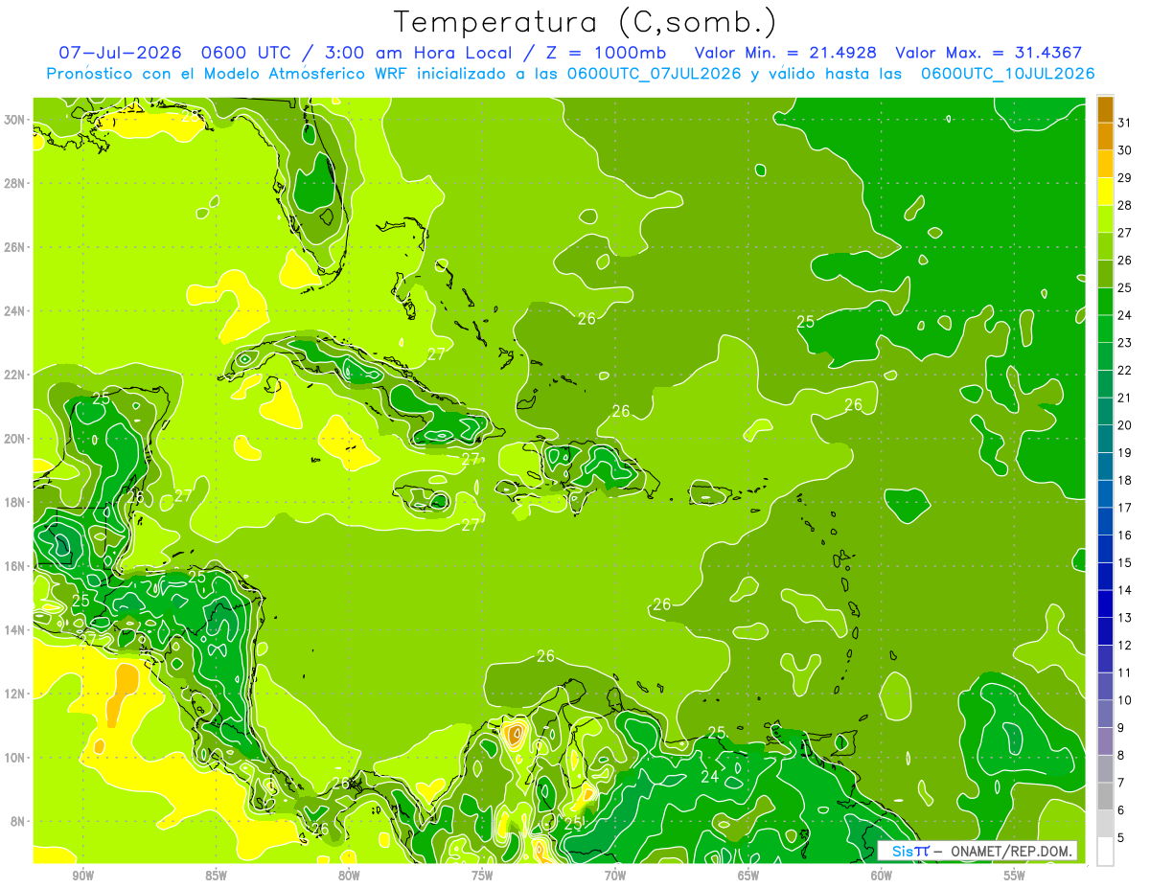
Task: Click the color bar value "10"
Action: pos(1125,700)
